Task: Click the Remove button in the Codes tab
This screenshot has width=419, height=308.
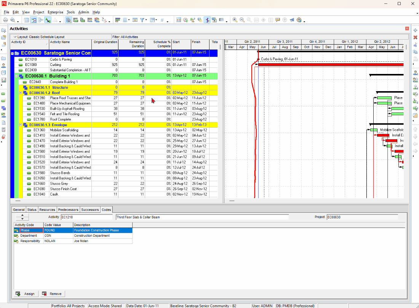Action: [53, 294]
